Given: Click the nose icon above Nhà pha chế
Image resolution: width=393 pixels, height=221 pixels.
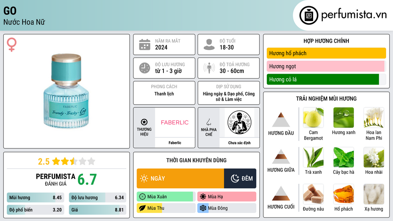Looking at the screenshot, I should [208, 122].
